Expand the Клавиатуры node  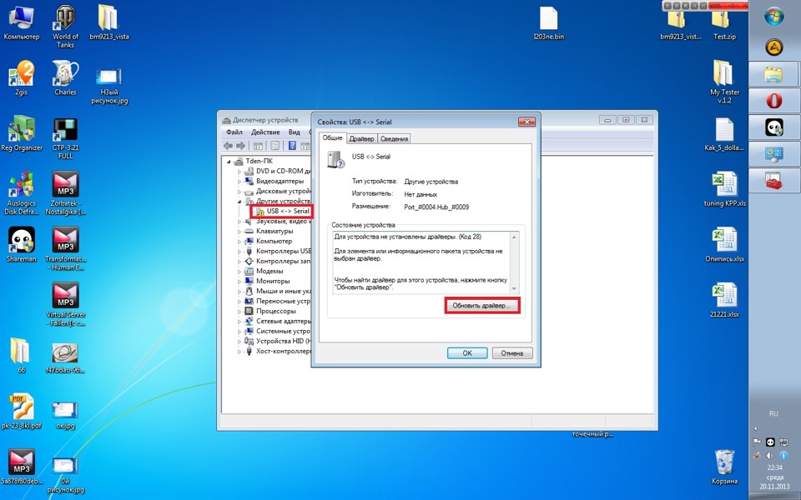tap(239, 231)
